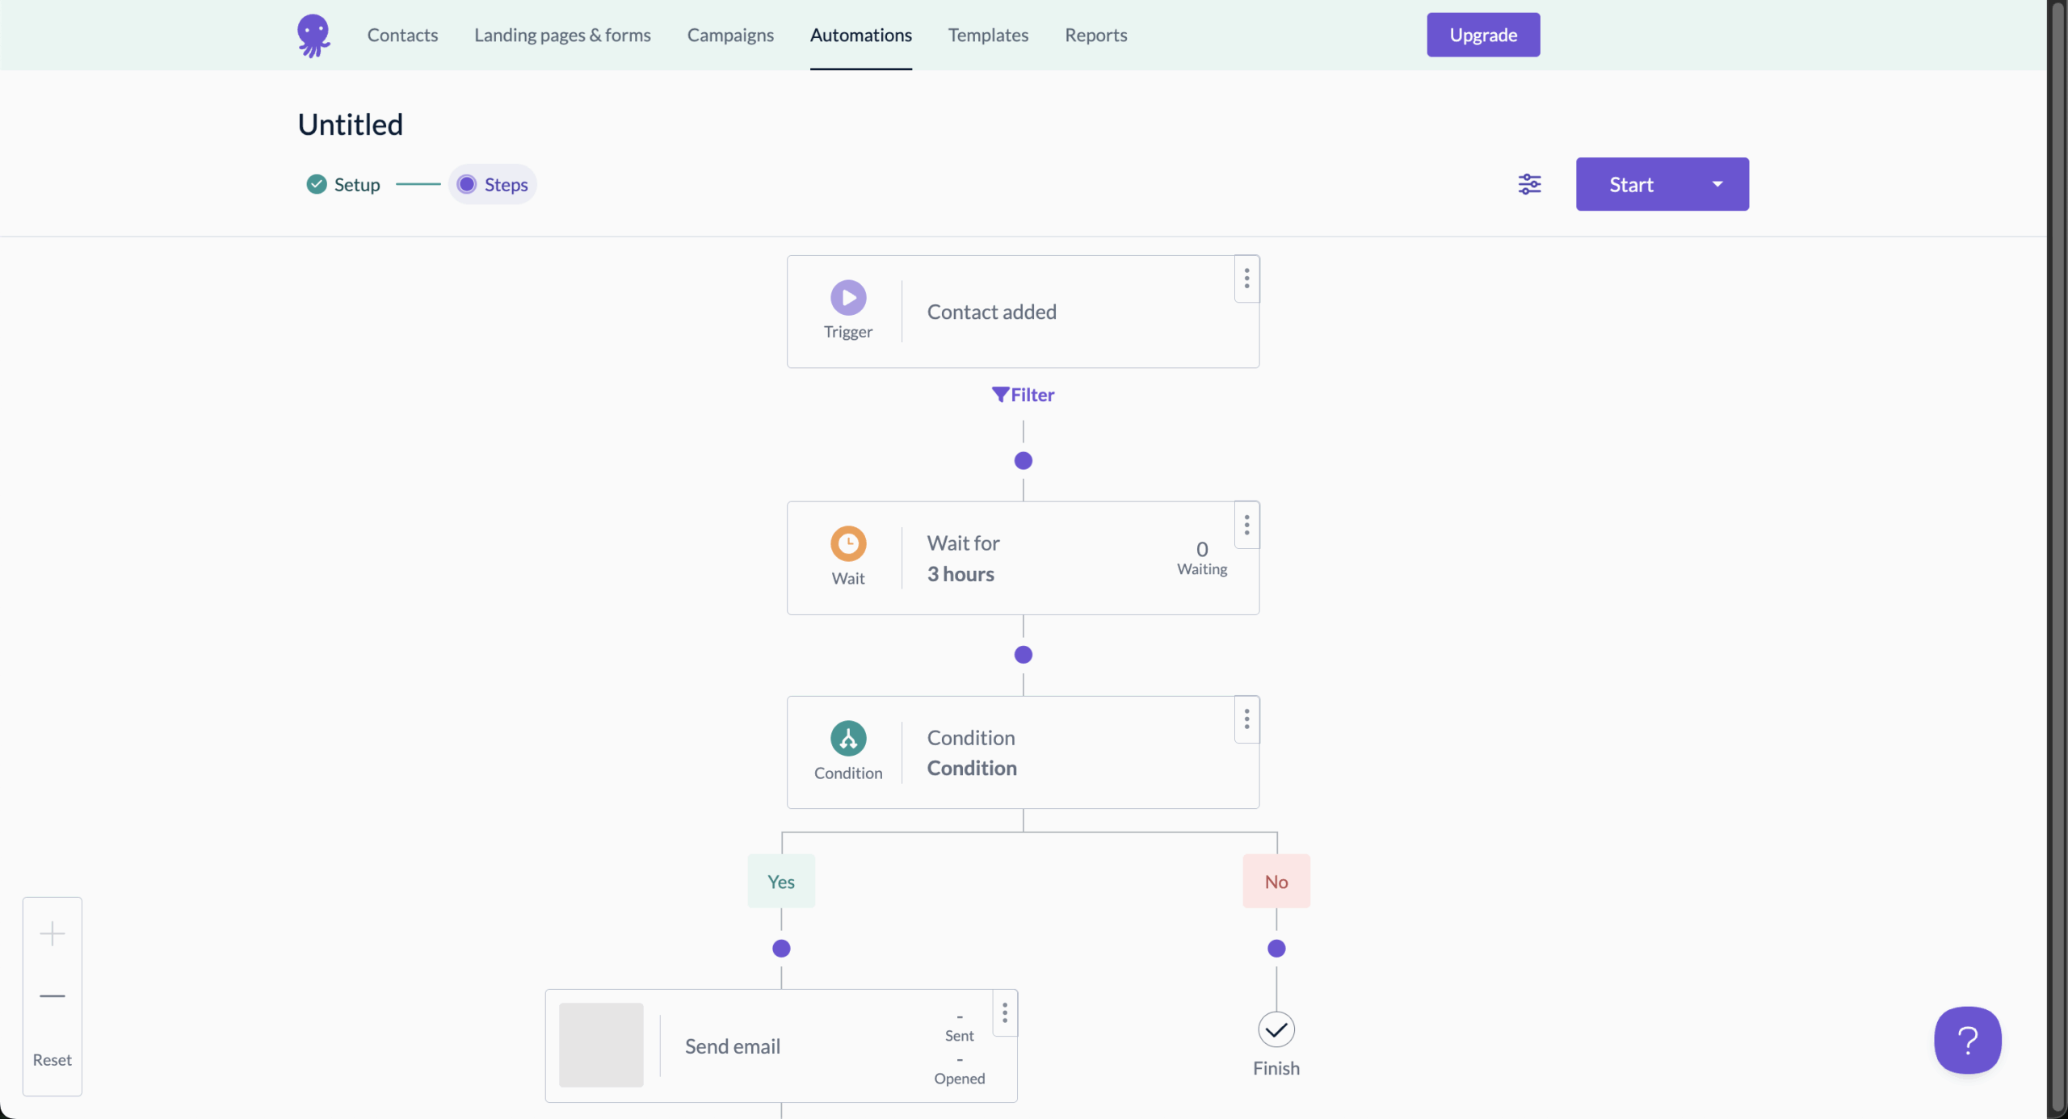Open the Wait step three-dot menu
This screenshot has width=2068, height=1119.
point(1246,525)
